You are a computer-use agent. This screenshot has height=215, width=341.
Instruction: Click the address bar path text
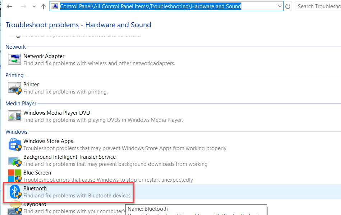150,6
